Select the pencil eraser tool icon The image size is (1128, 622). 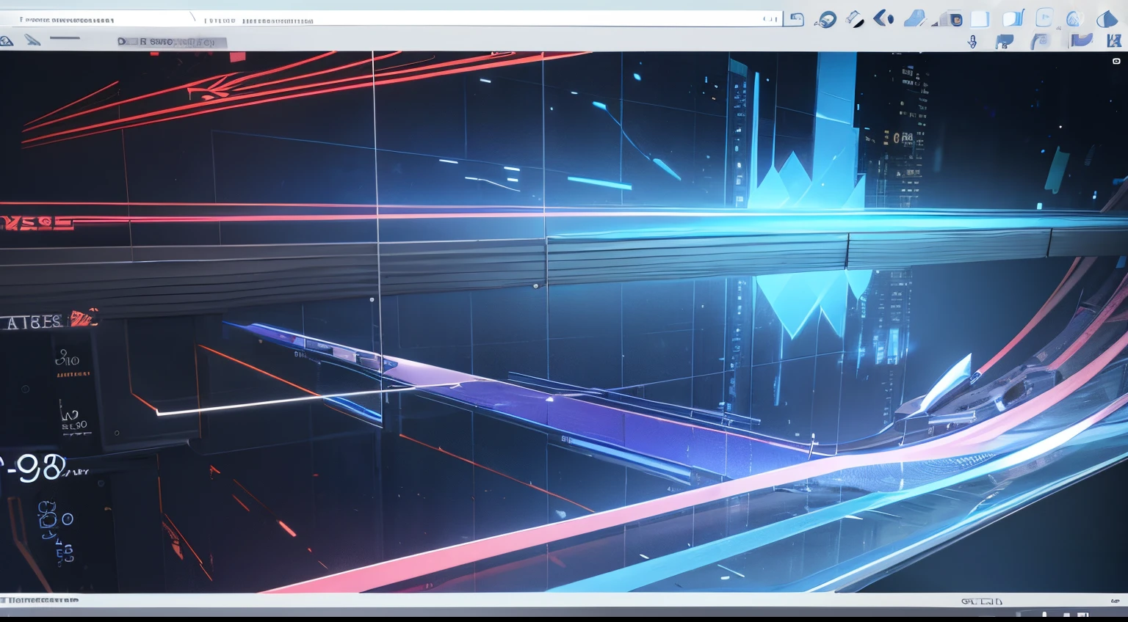[x=855, y=20]
